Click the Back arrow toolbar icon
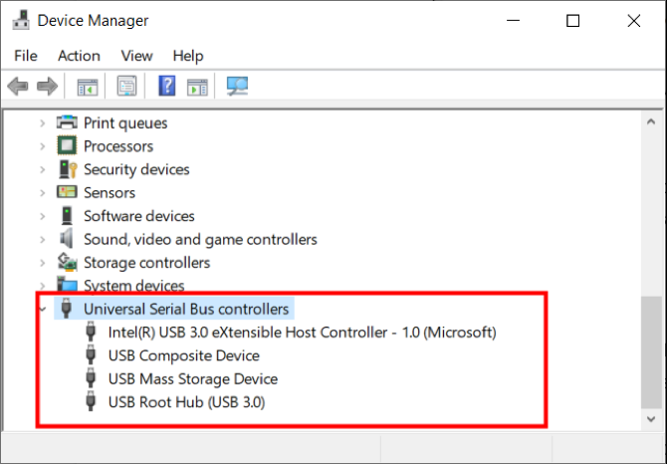This screenshot has width=667, height=464. point(18,87)
